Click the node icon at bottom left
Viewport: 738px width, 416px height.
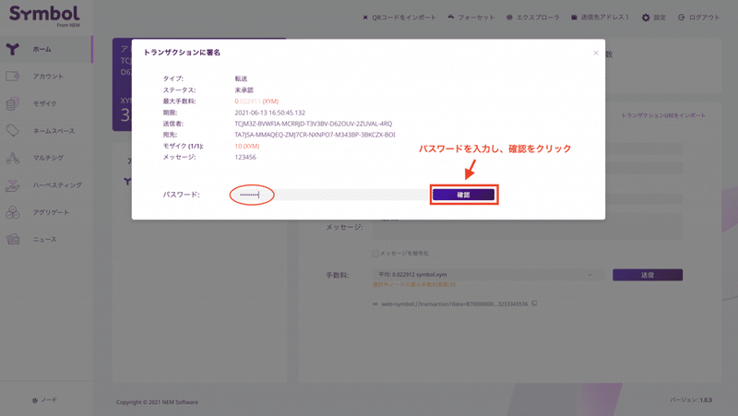35,400
